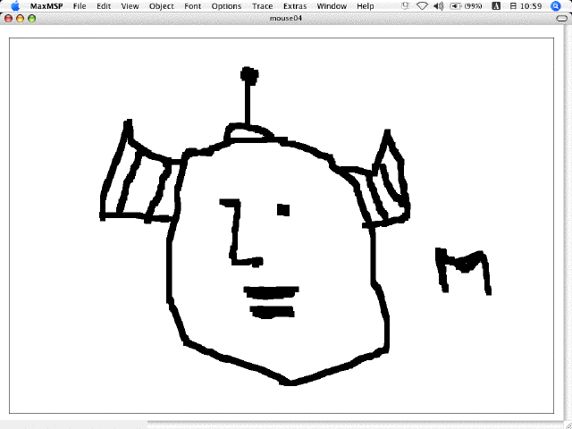
Task: Open the View menu
Action: 130,6
